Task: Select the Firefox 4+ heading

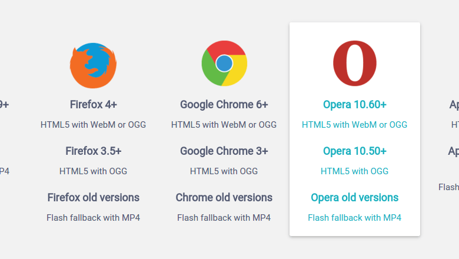Action: tap(94, 104)
